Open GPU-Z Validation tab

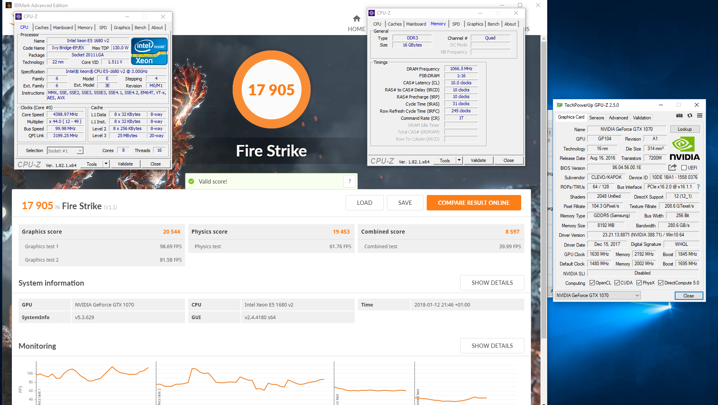(642, 118)
